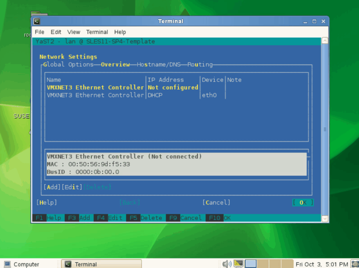Maximize the Terminal window
359x268 pixels.
point(314,21)
